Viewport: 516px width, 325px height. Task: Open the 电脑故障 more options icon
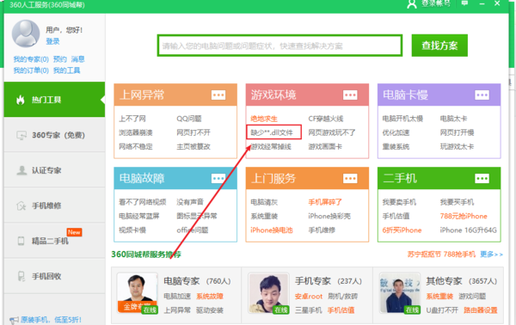218,179
